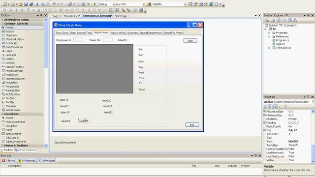This screenshot has height=177, width=315.
Task: Collapse the Common Controls toolbox group
Action: coord(2,24)
